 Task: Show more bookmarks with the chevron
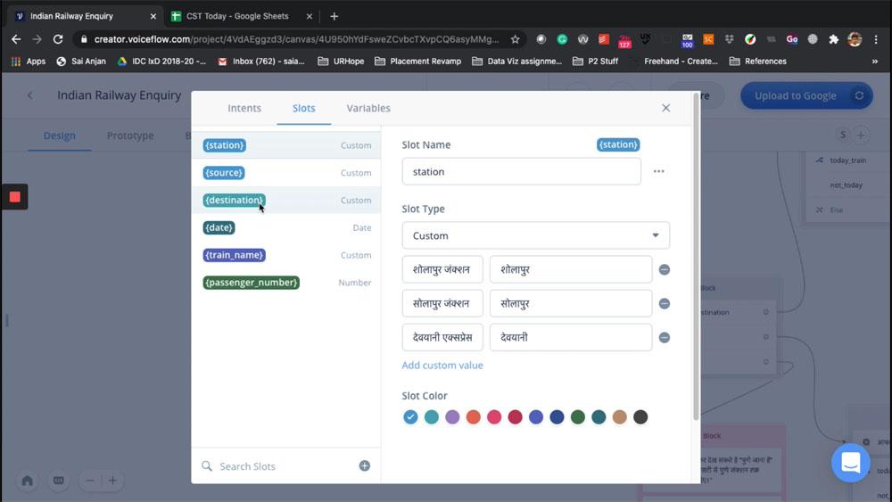click(x=875, y=61)
